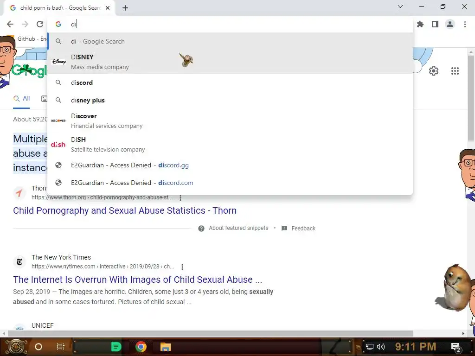This screenshot has height=356, width=475.
Task: Click the Chrome taskbar icon
Action: [141, 347]
